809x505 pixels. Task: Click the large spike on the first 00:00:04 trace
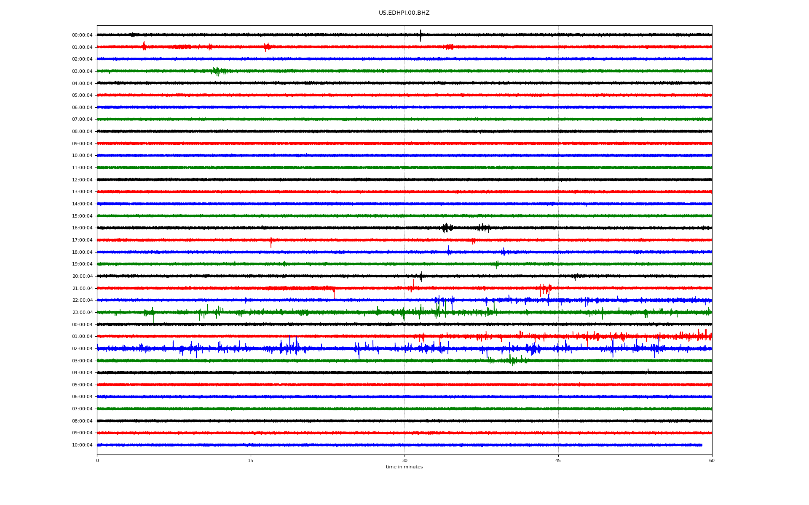[x=420, y=35]
